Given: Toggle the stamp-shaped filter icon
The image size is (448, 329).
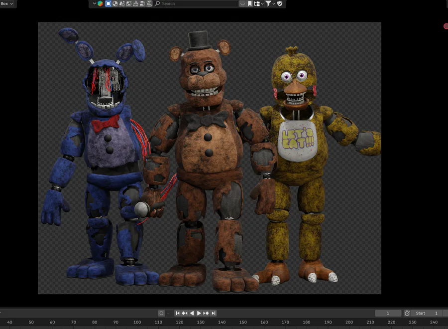Looking at the screenshot, I should coord(135,3).
